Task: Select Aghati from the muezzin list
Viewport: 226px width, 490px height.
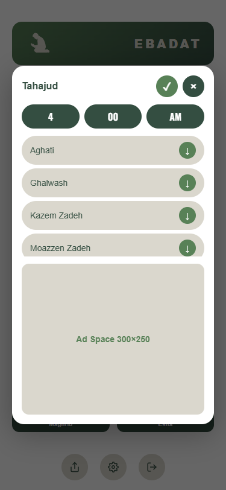Action: (x=113, y=150)
